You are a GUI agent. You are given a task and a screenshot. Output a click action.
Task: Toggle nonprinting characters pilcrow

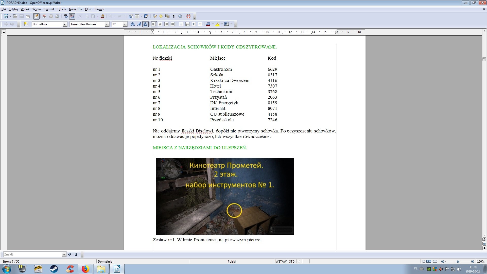(173, 16)
